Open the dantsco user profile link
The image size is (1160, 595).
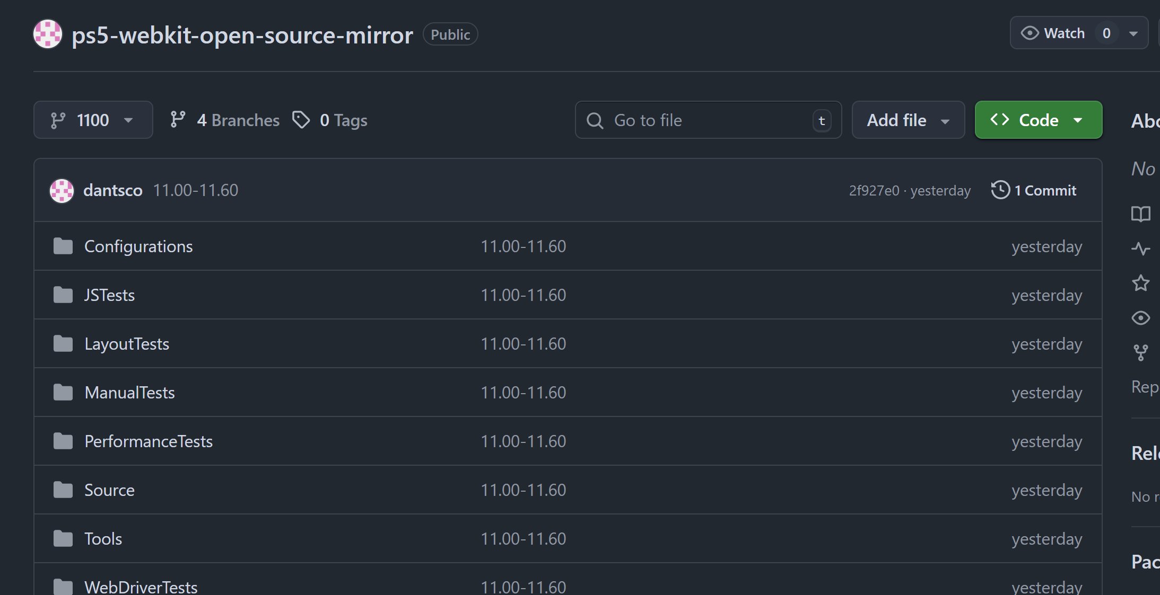coord(113,191)
